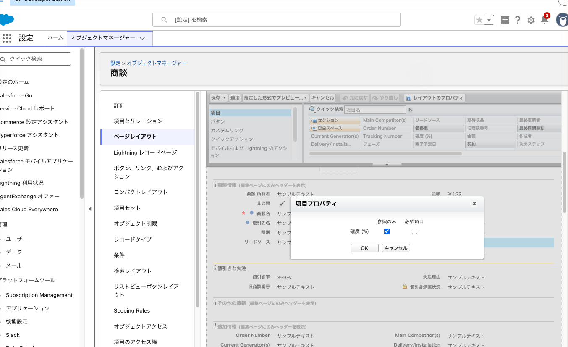Image resolution: width=568 pixels, height=347 pixels.
Task: Click the palette category list scrollbar
Action: tap(295, 124)
